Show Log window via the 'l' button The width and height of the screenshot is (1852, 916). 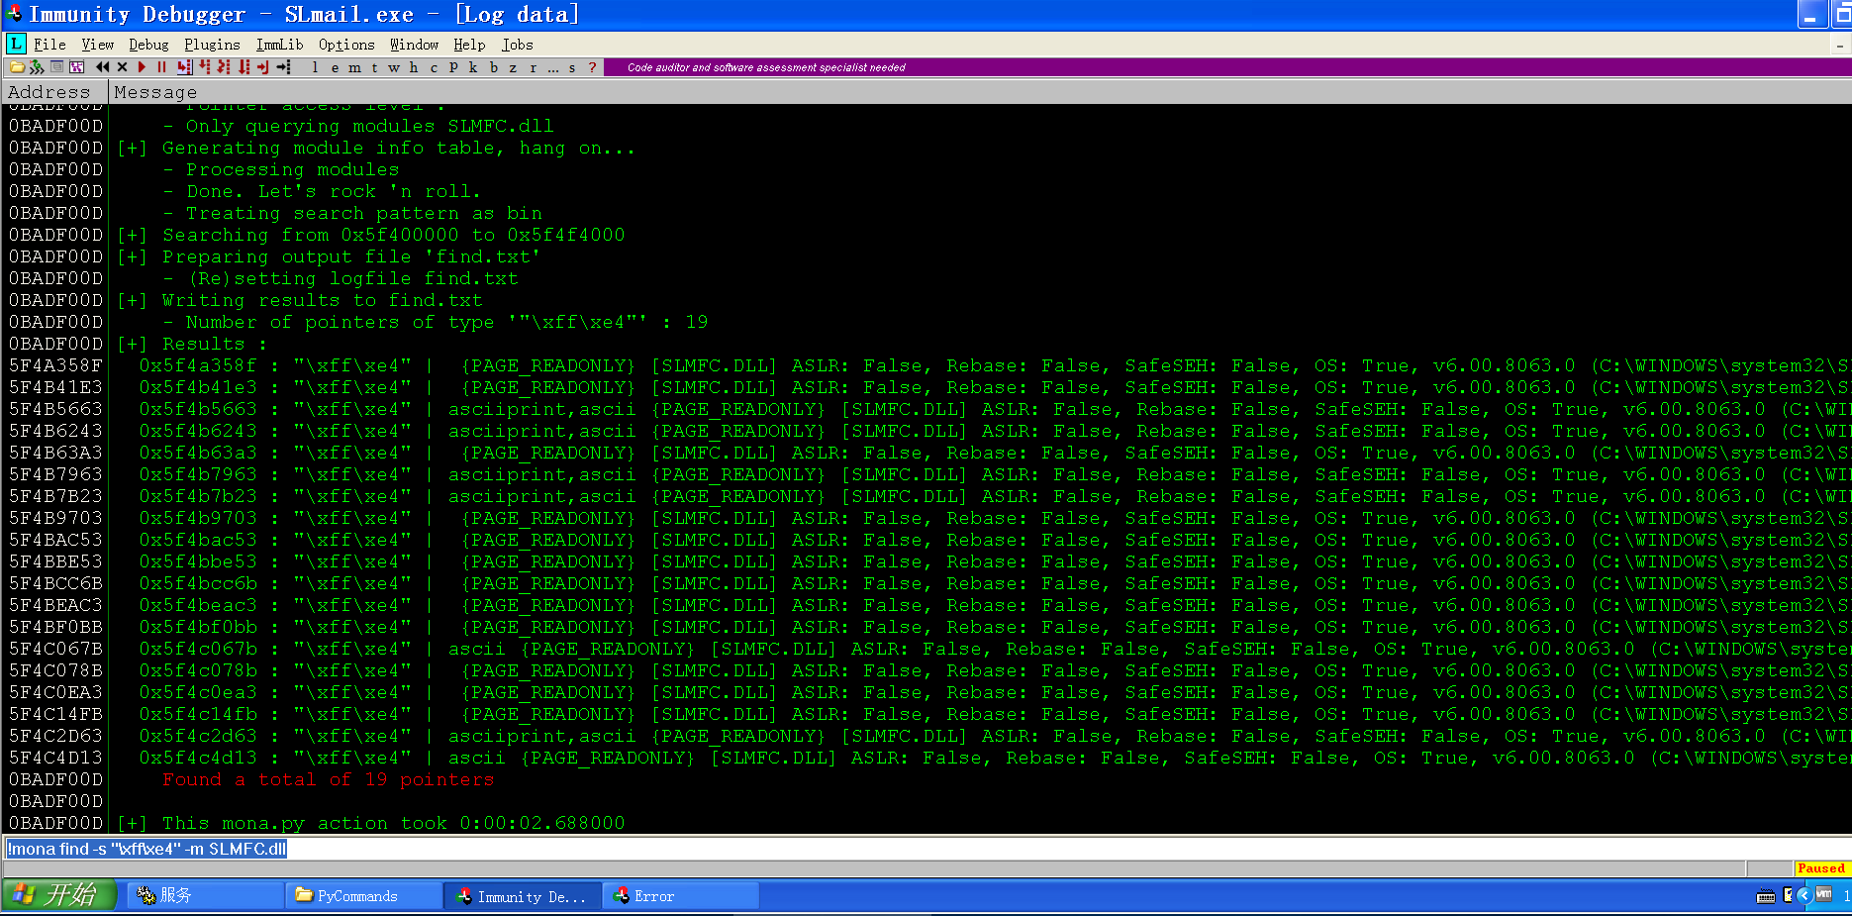[315, 67]
